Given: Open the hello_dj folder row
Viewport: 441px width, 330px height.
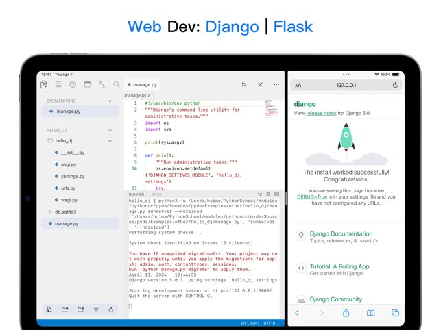Looking at the screenshot, I should pyautogui.click(x=80, y=141).
